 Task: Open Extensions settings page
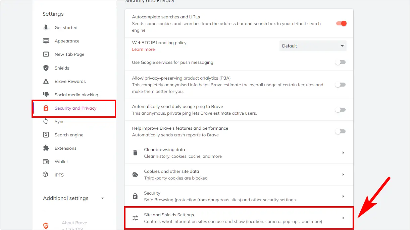coord(65,148)
